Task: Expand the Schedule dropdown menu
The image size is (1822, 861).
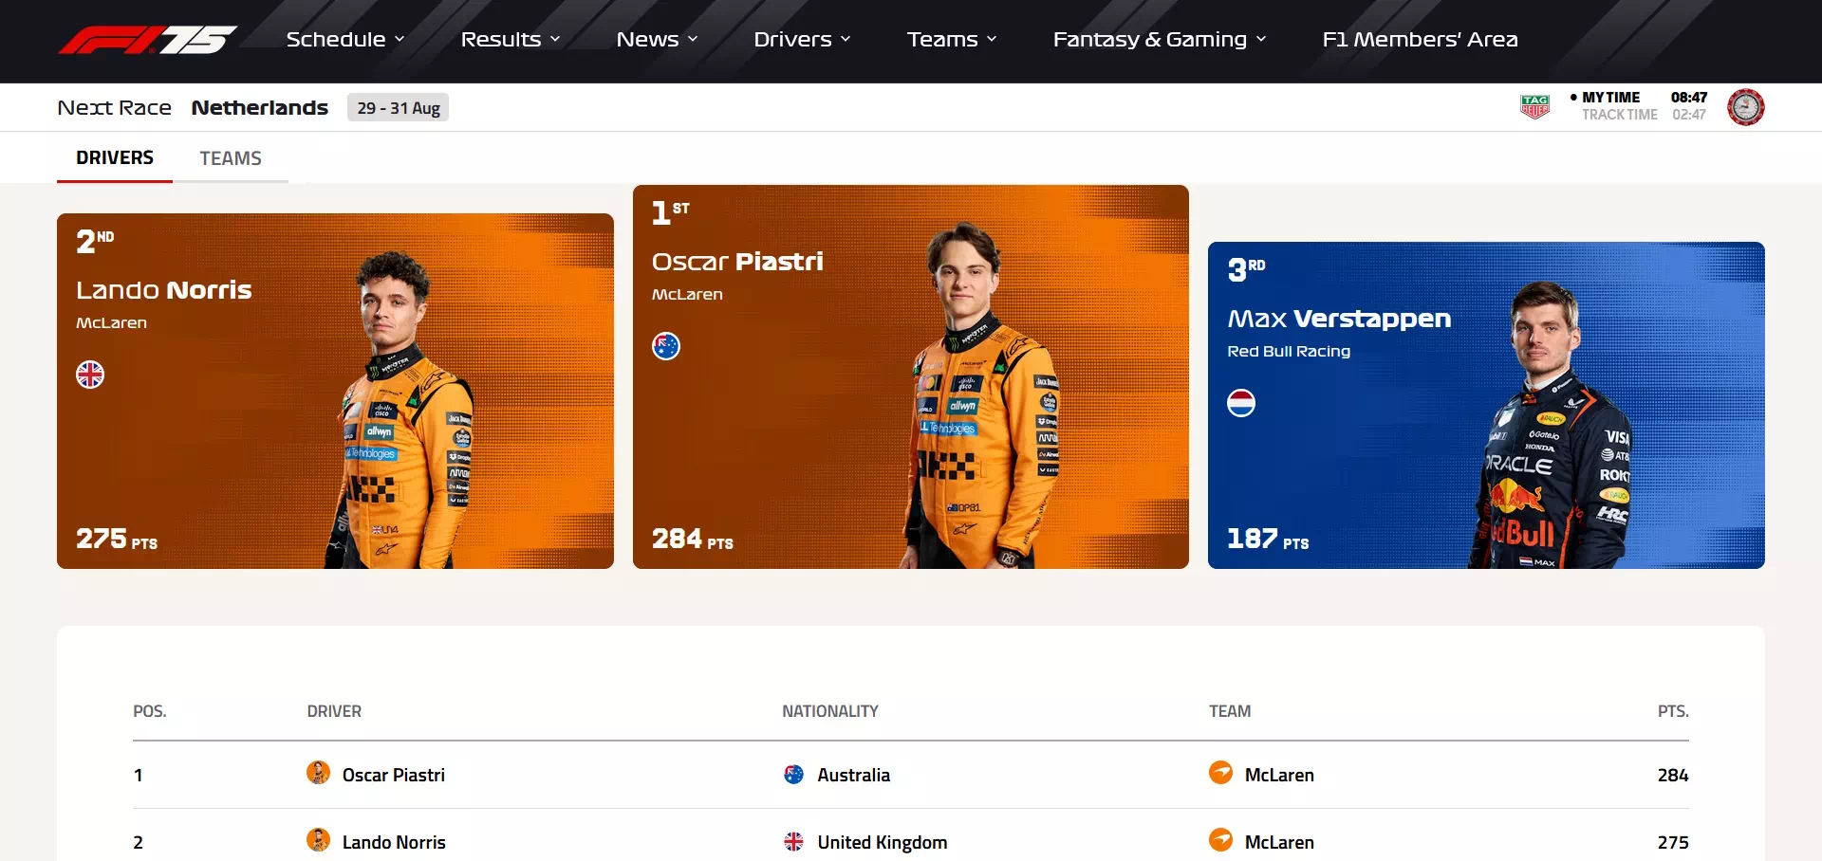Action: coord(345,40)
